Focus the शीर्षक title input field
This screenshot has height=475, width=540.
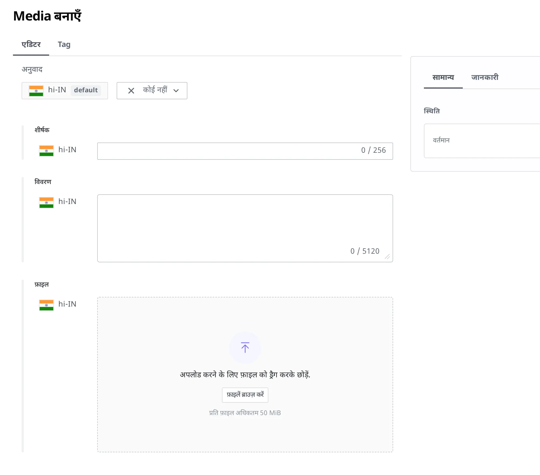245,151
